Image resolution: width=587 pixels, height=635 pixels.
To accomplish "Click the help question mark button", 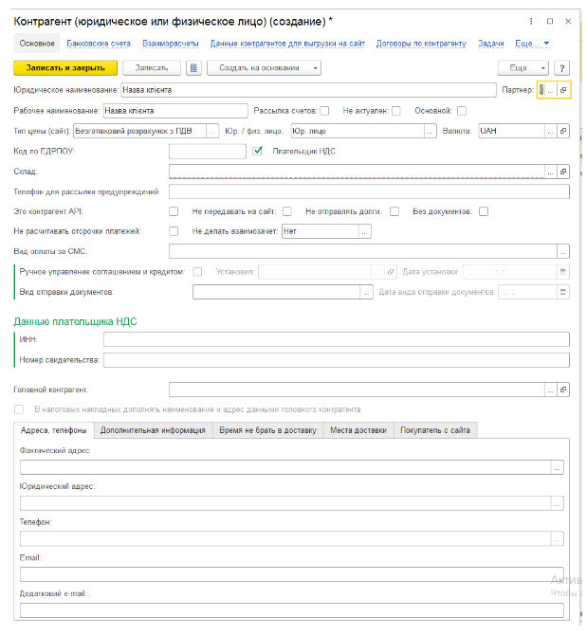I will (x=561, y=67).
